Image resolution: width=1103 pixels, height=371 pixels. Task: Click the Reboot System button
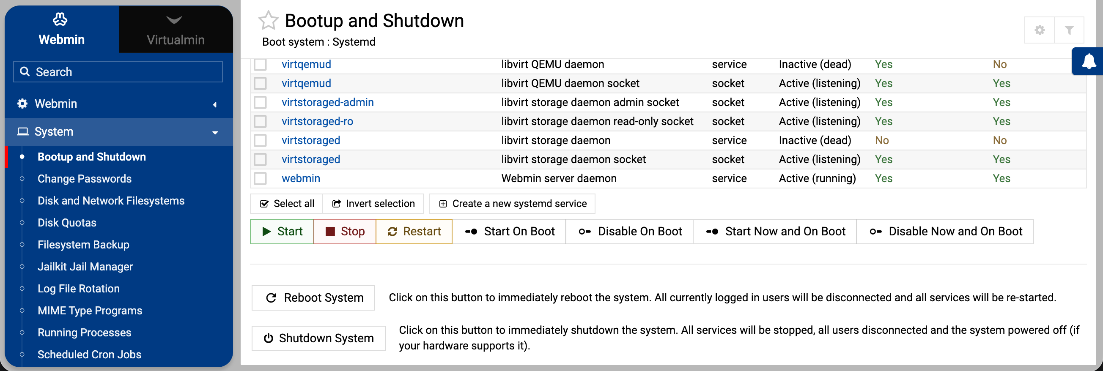pos(313,297)
